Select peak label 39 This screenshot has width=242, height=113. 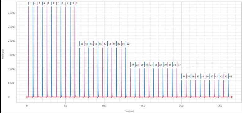[x=207, y=77]
